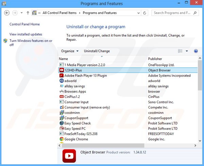Open the Organize dropdown menu
The height and width of the screenshot is (166, 204).
pyautogui.click(x=70, y=51)
